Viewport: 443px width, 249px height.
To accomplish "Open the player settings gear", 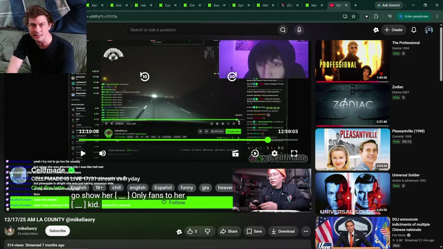I will coord(274,153).
